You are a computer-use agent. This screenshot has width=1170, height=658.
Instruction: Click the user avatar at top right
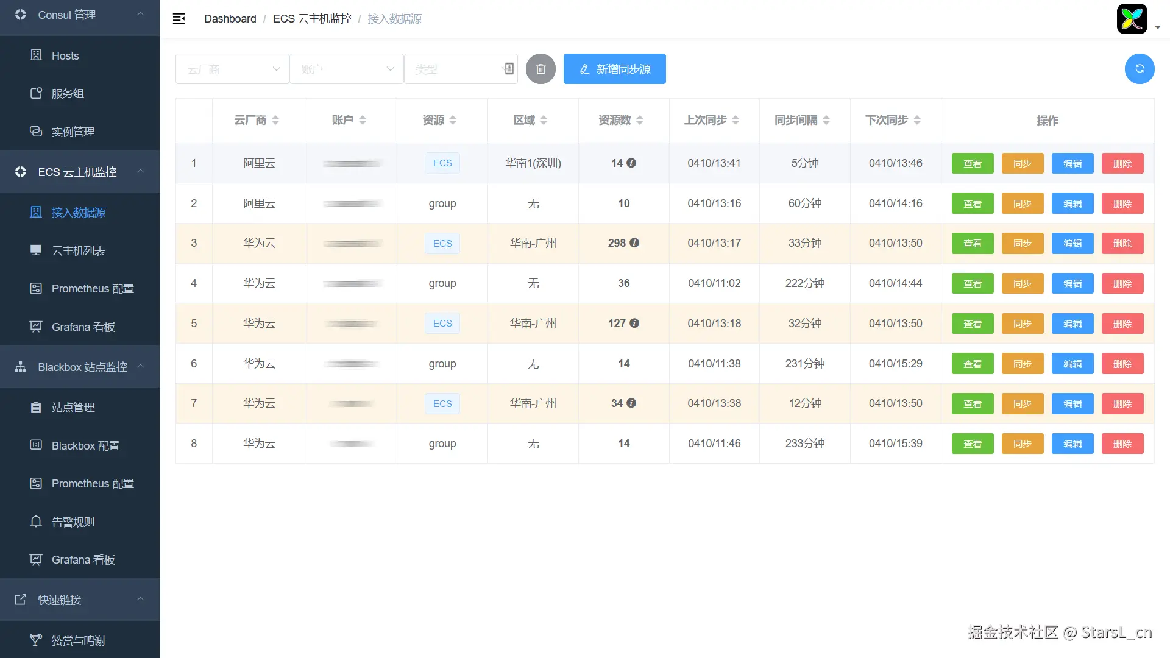[1132, 19]
